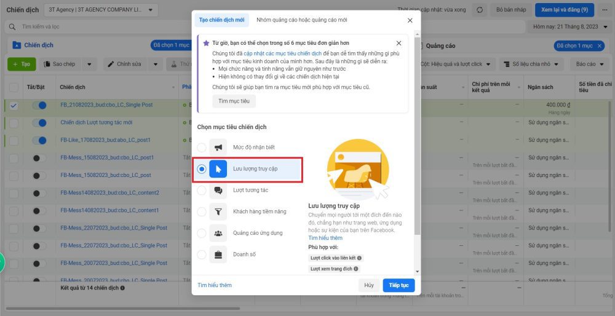Image resolution: width=615 pixels, height=316 pixels.
Task: Click info icon on Lượt click vào liên kết
Action: pyautogui.click(x=359, y=258)
